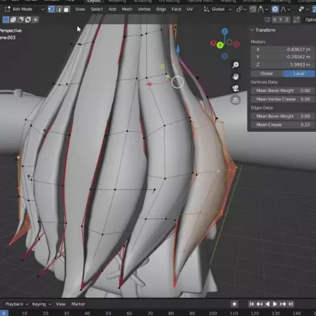Screen dimensions: 316x316
Task: Open the Face menu
Action: pos(176,9)
